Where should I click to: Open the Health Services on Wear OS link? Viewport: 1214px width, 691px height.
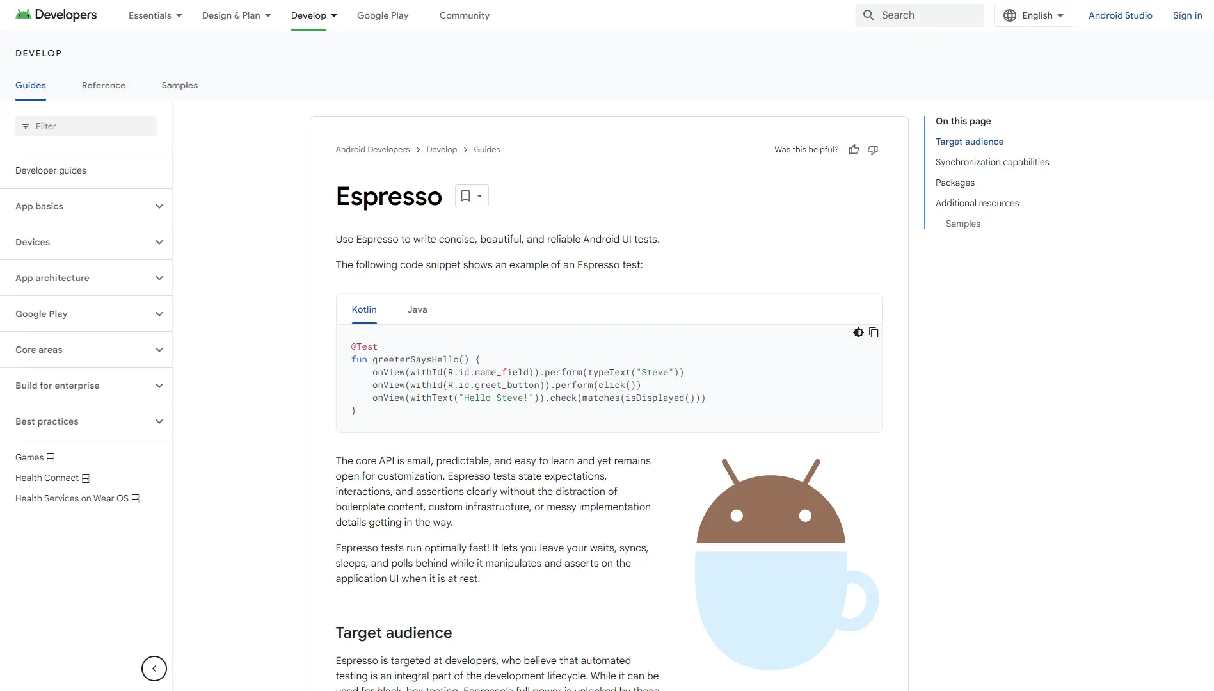(x=77, y=498)
